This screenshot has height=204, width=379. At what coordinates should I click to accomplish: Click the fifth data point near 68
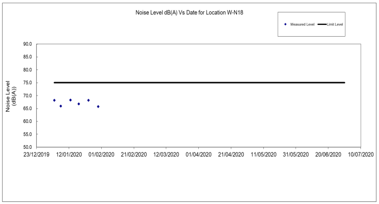point(88,100)
